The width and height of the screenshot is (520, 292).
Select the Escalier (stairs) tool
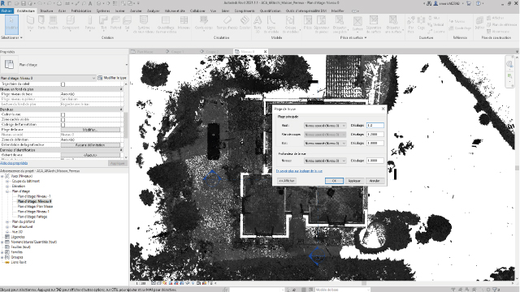tap(245, 24)
